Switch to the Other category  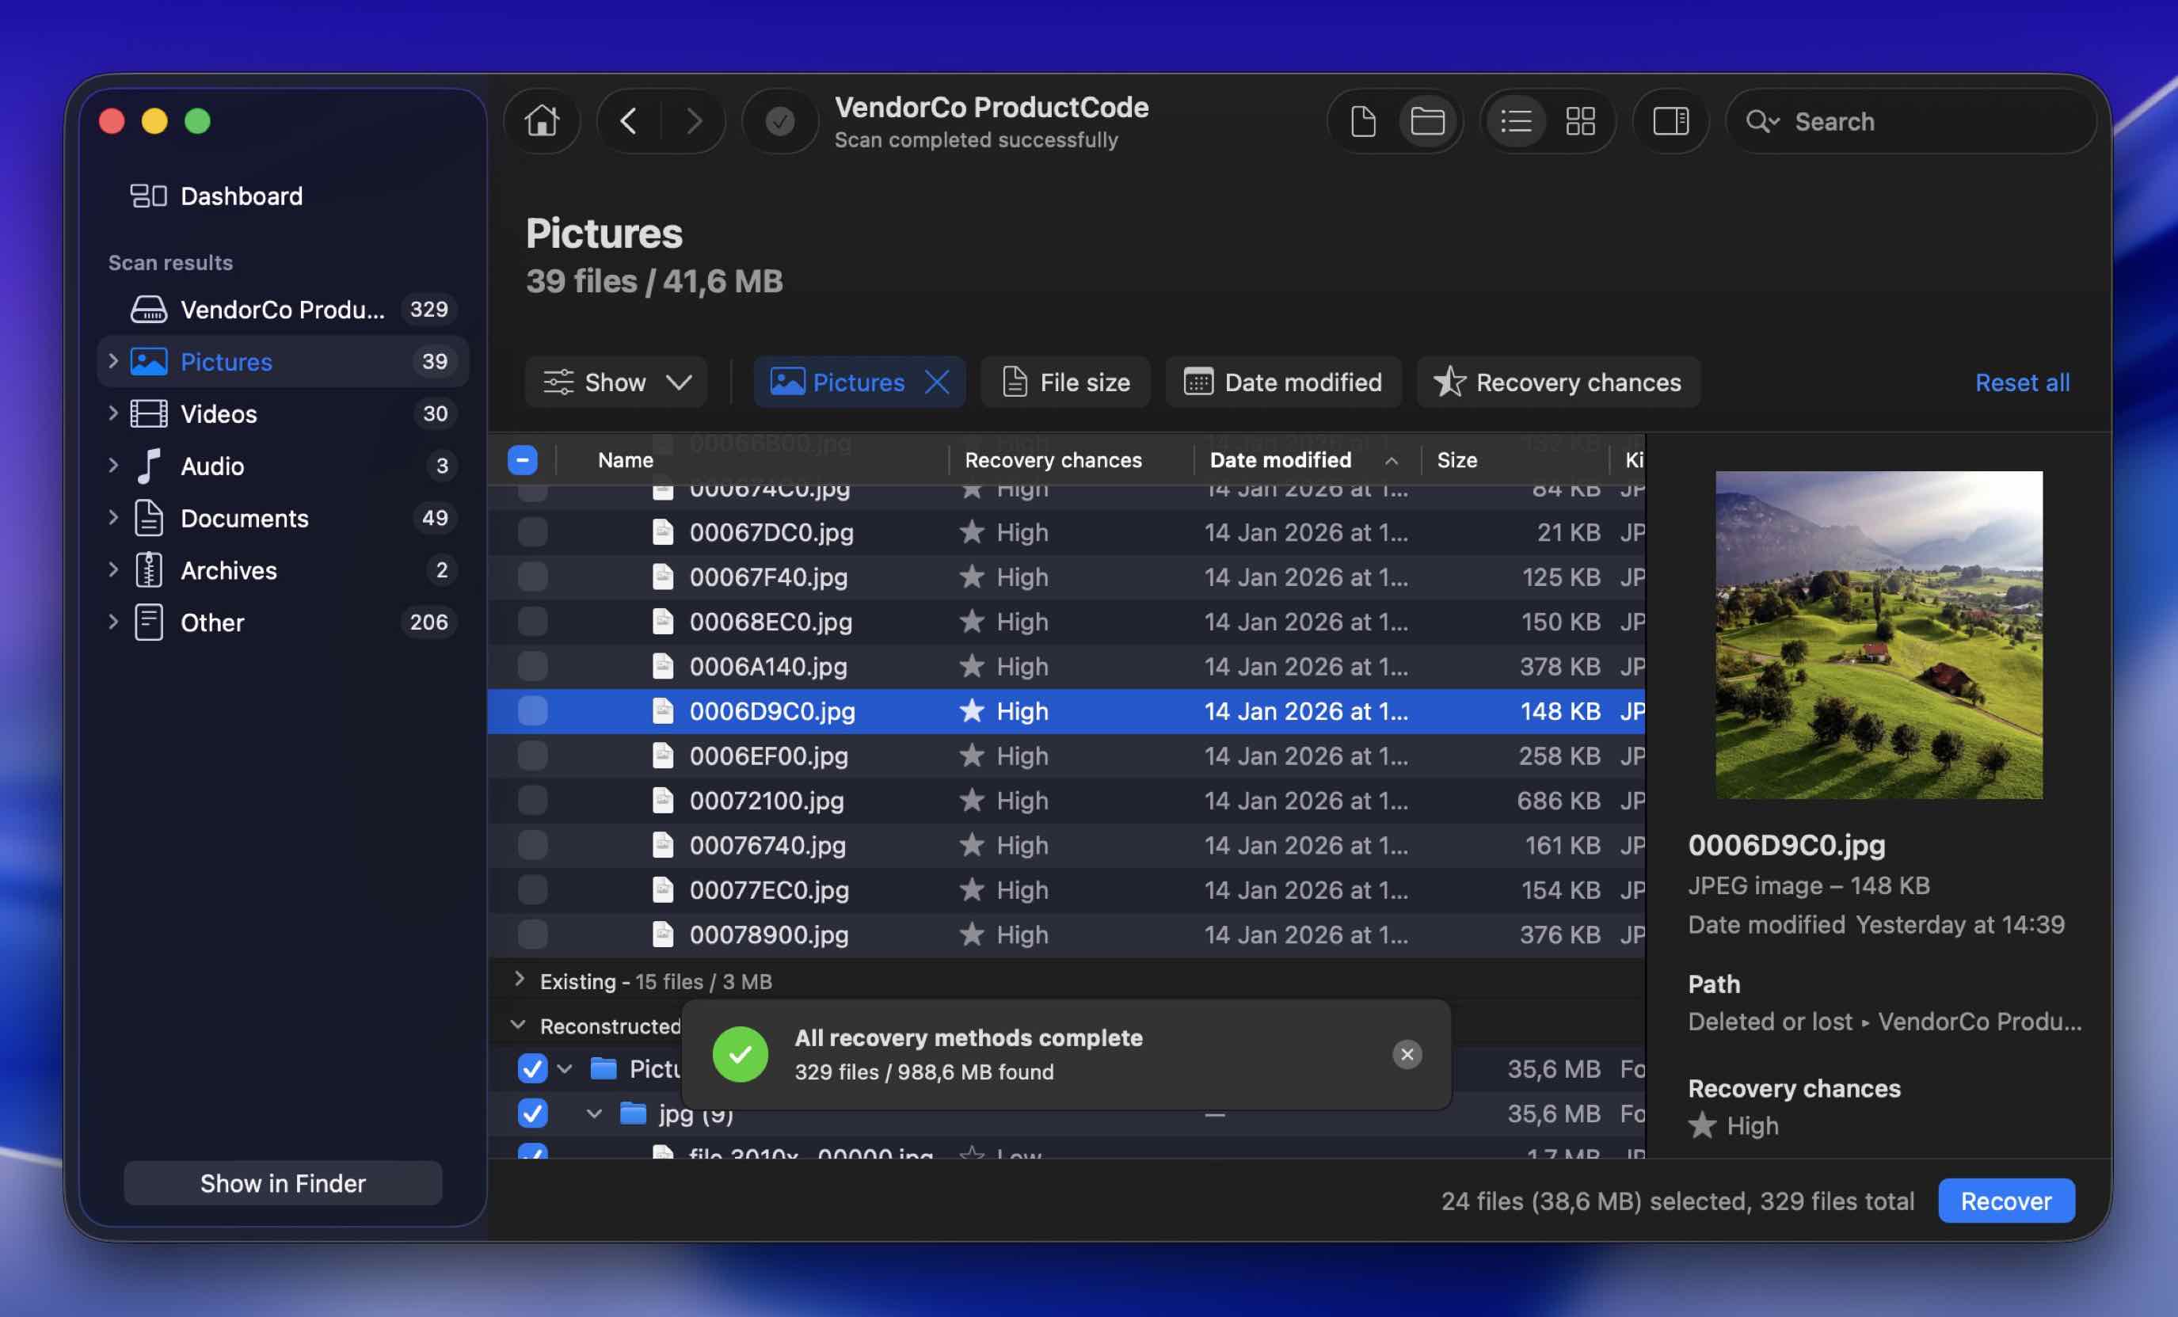pos(213,622)
